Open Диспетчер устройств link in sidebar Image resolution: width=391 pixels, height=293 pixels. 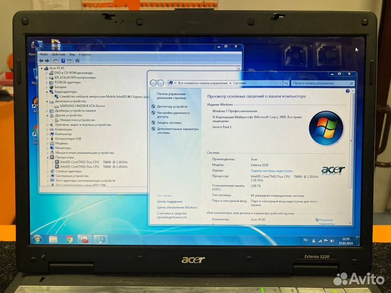[172, 106]
